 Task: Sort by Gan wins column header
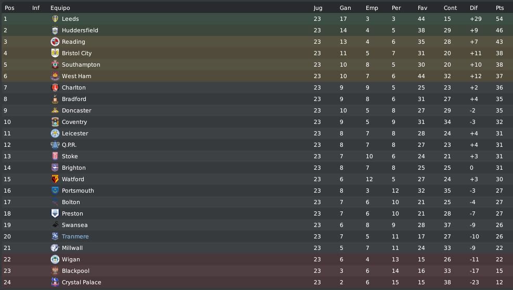pos(345,8)
